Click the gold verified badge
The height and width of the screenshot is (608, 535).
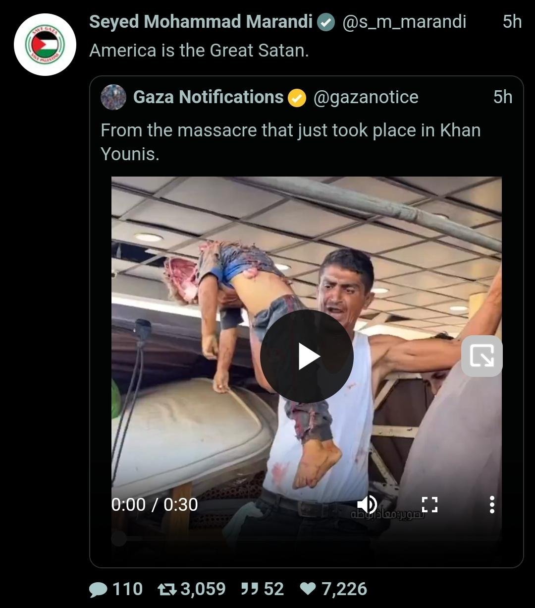pos(297,98)
